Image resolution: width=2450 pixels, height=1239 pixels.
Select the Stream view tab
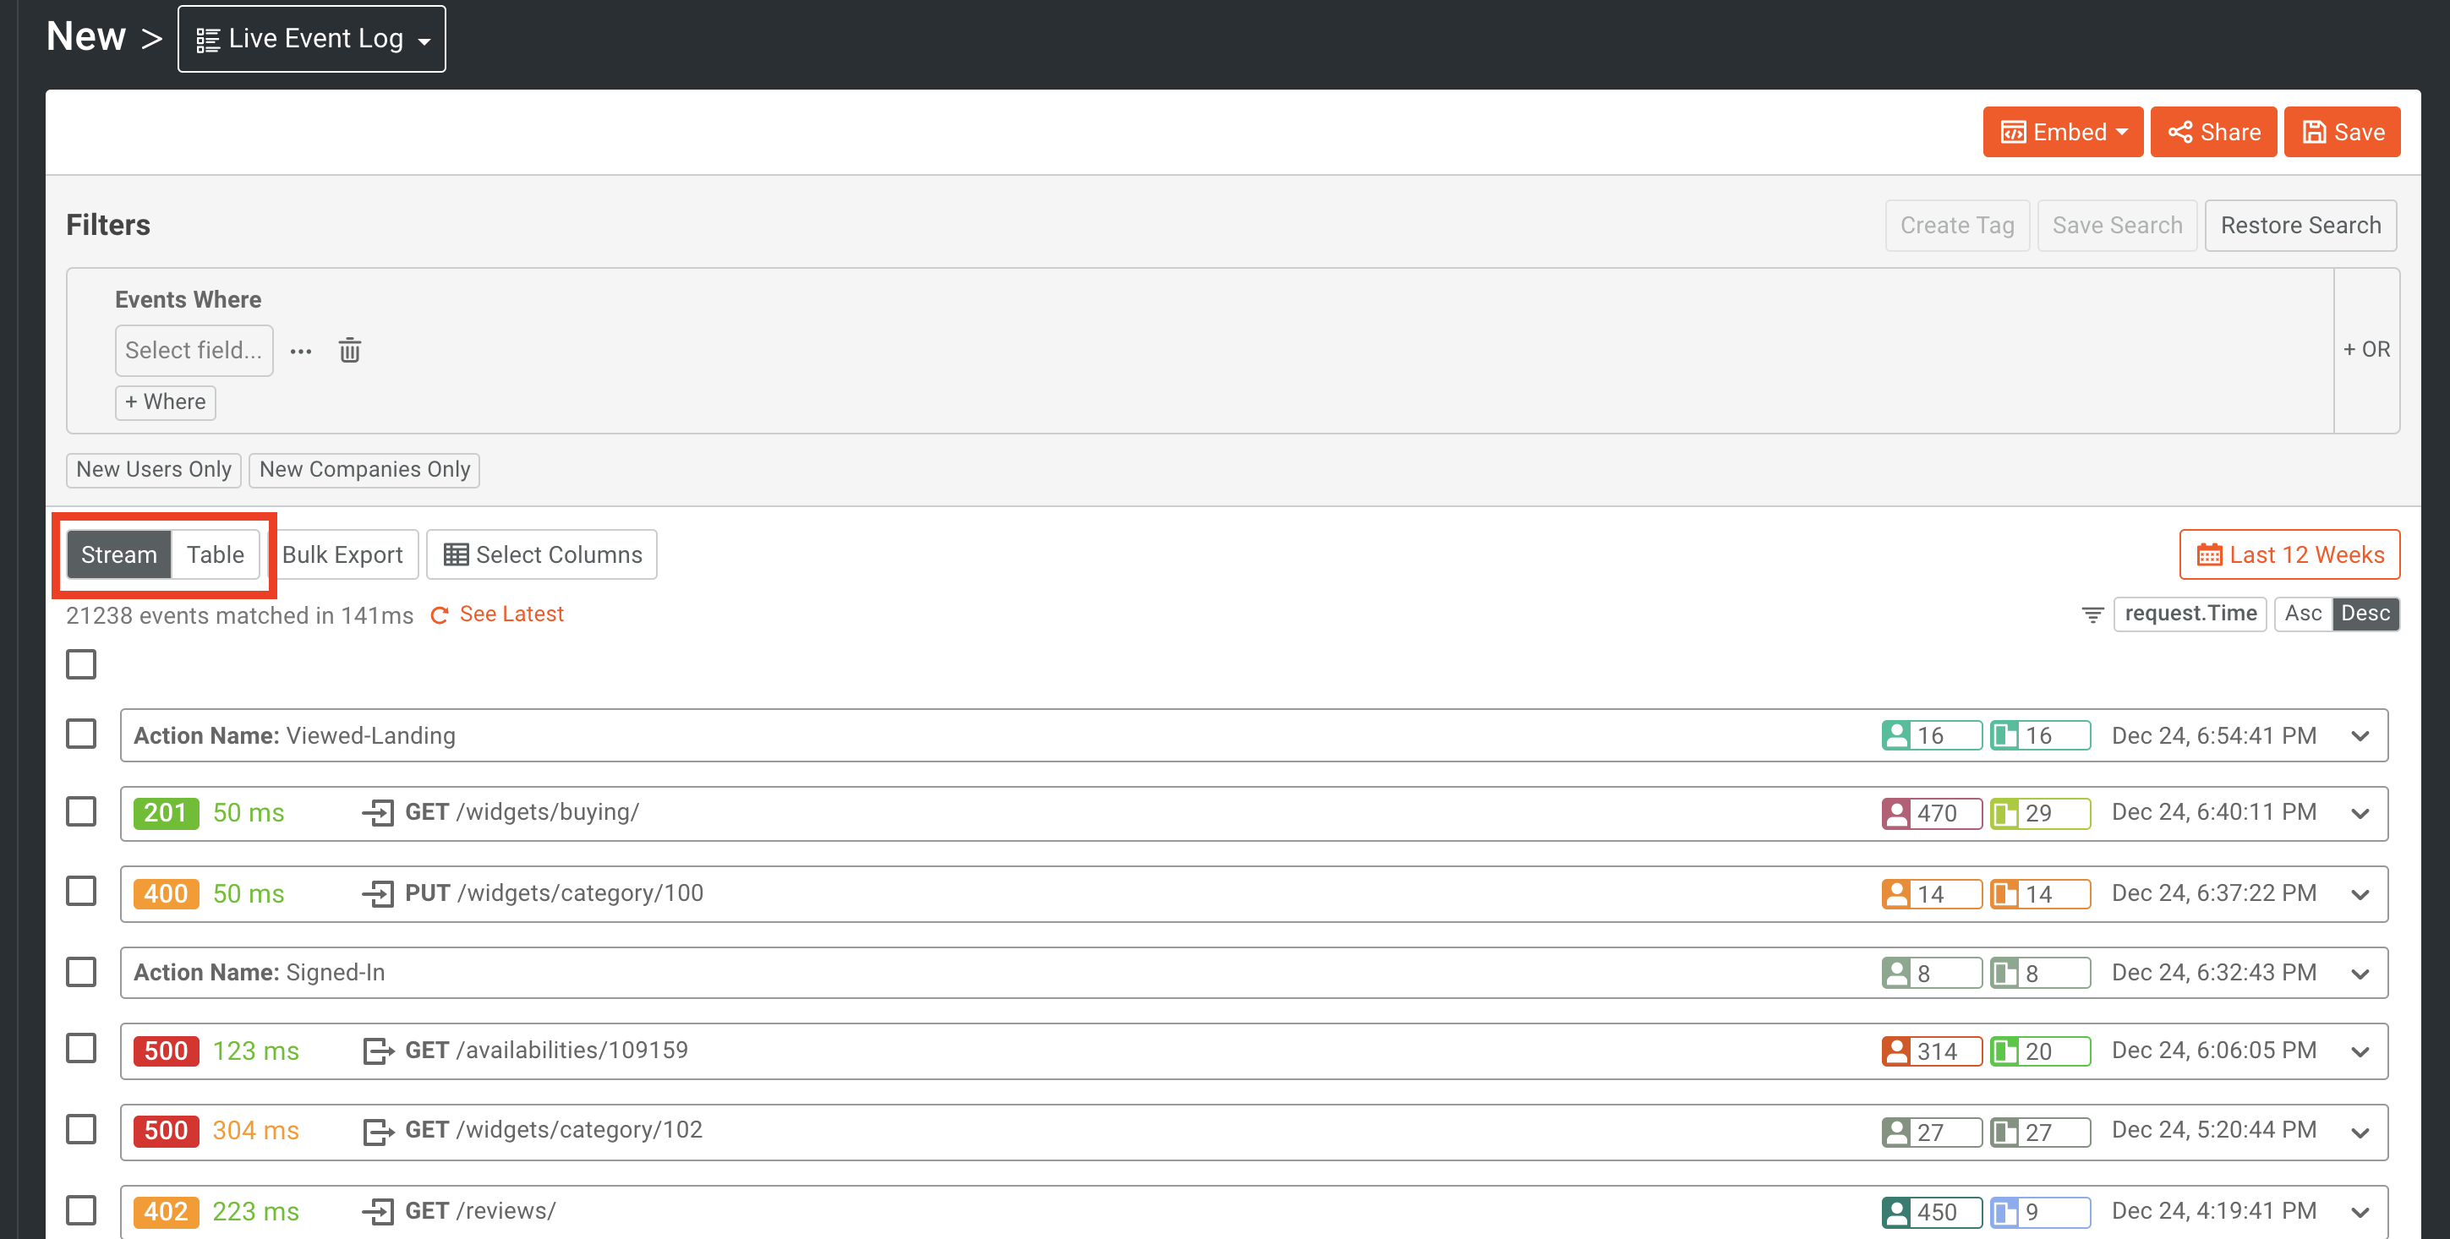tap(119, 554)
